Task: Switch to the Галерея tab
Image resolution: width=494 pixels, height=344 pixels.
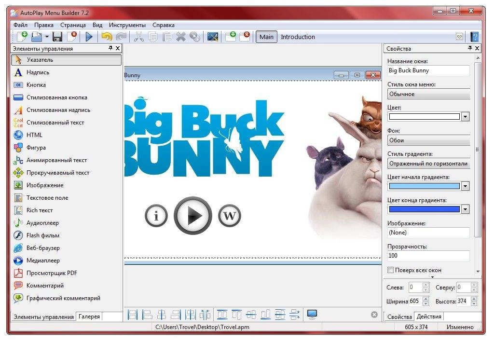Action: click(x=89, y=316)
